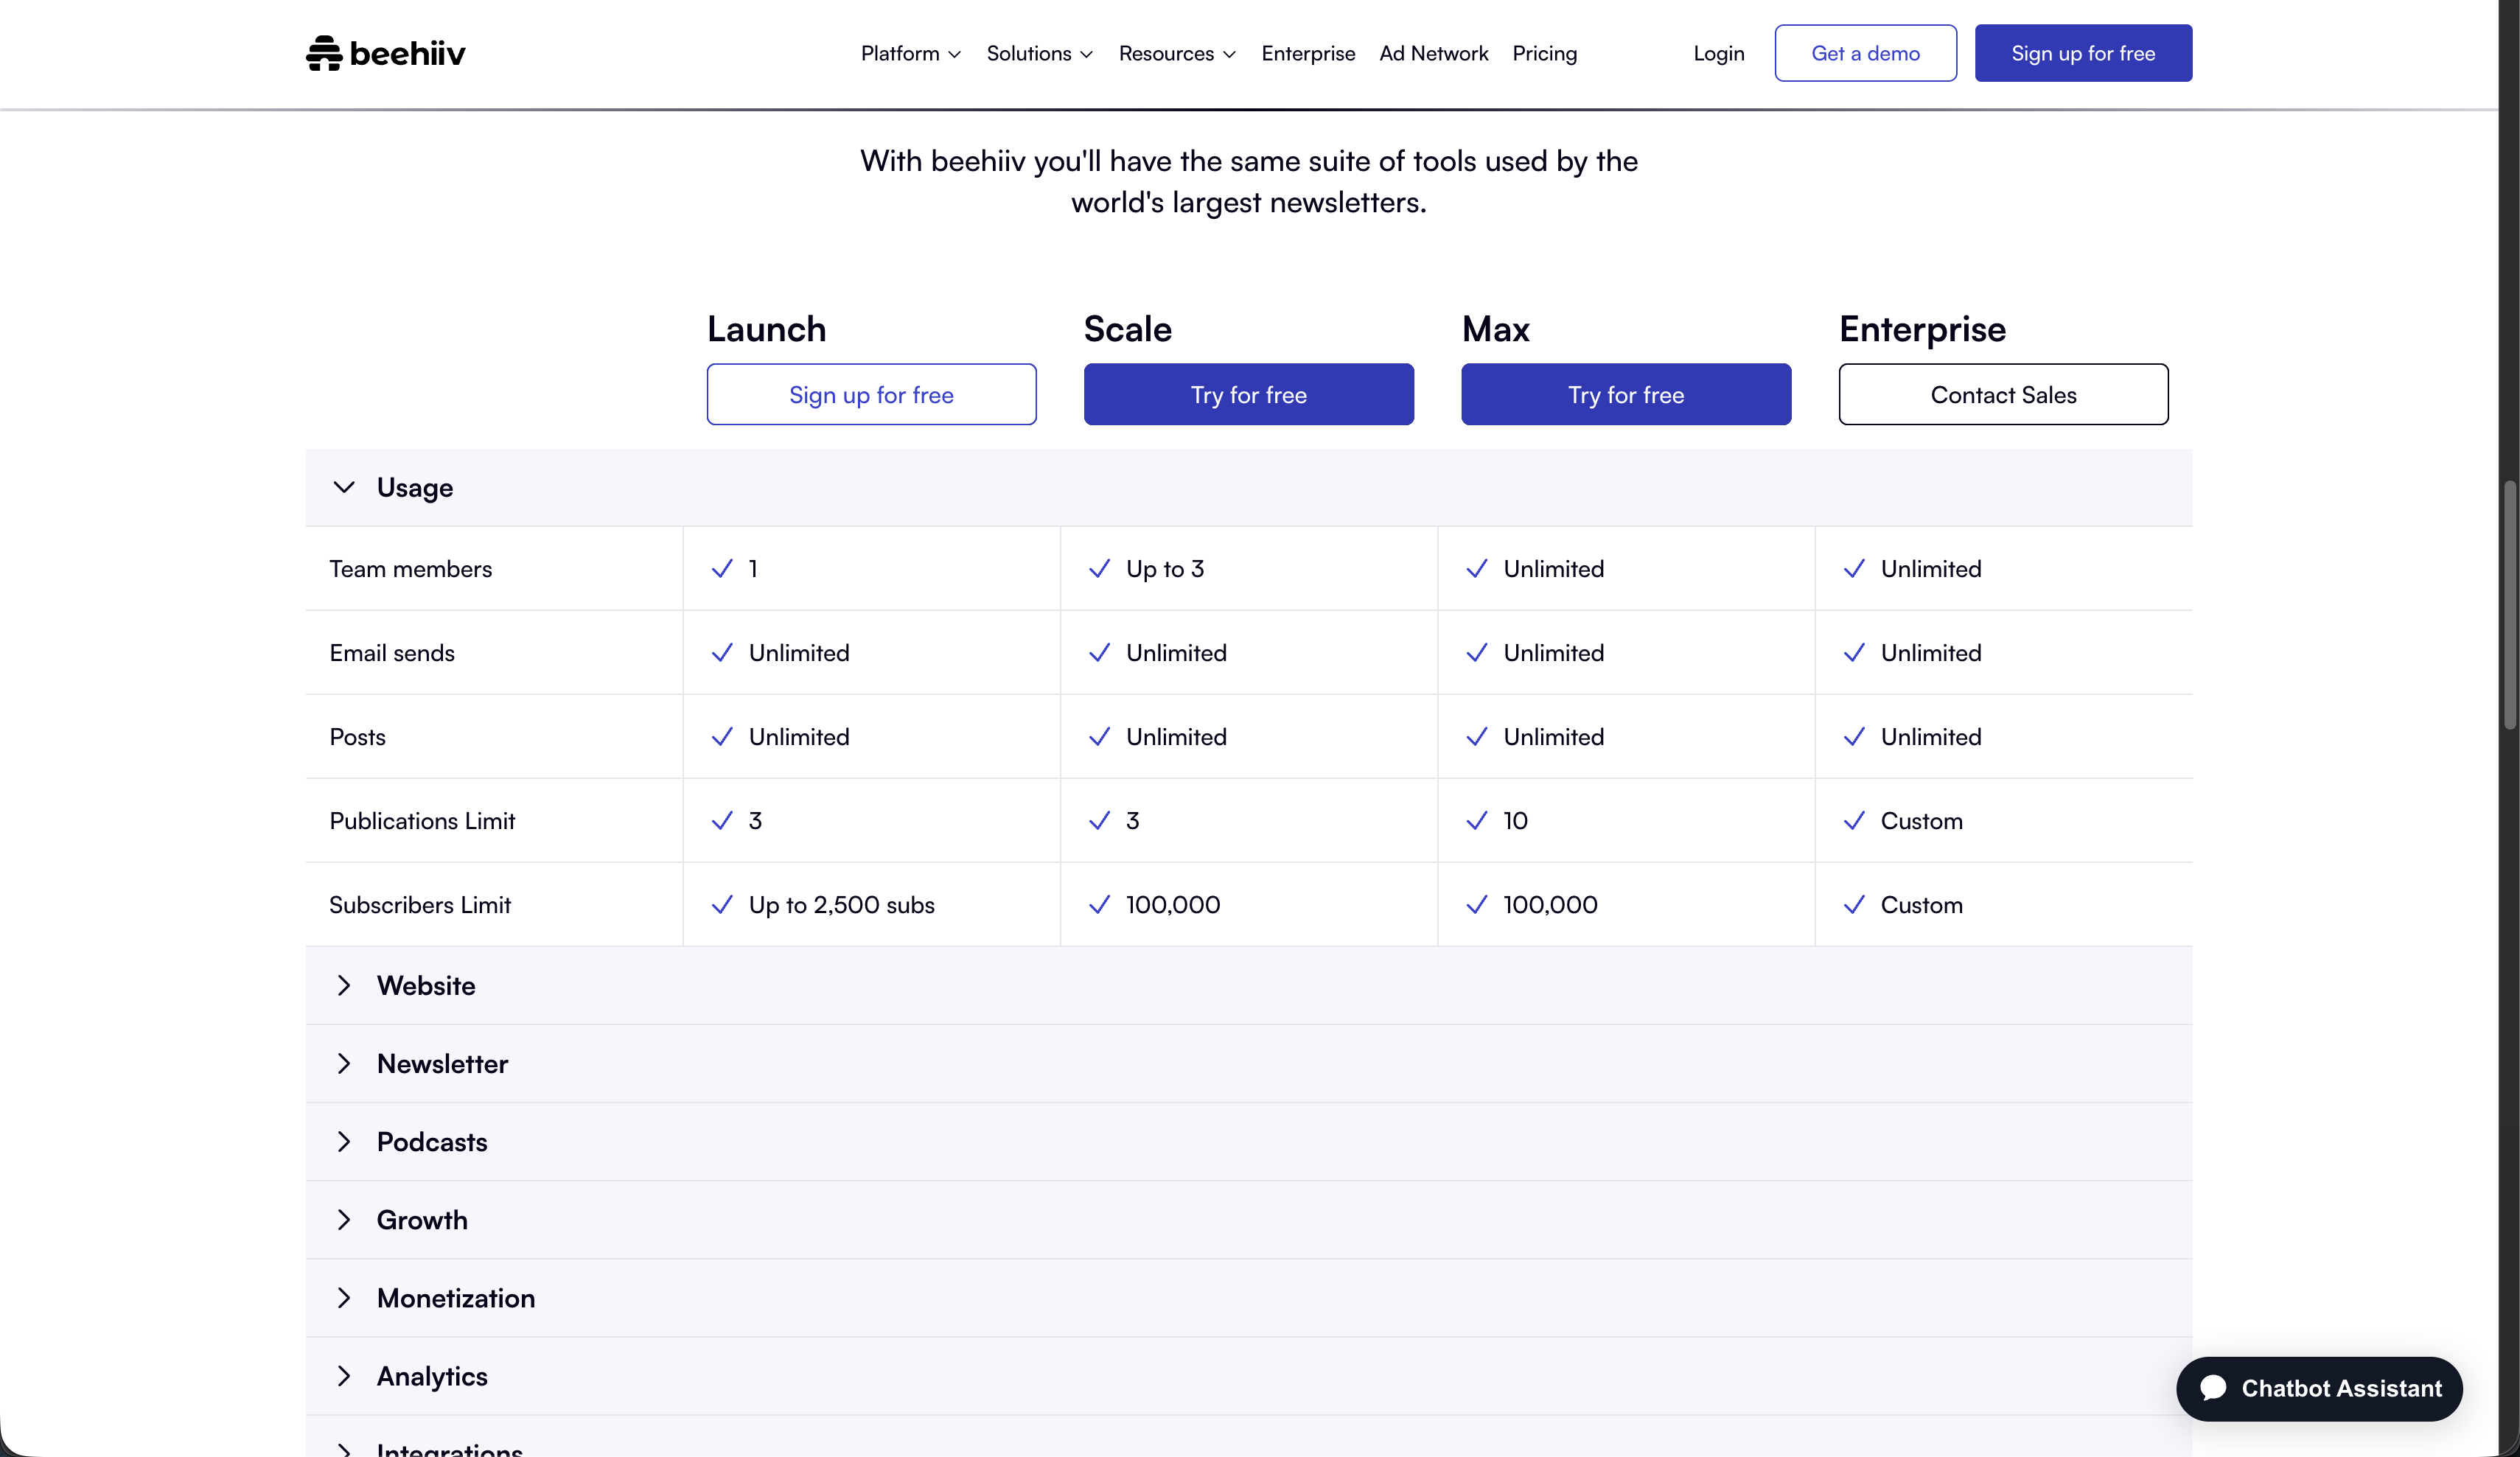Click the Subscribers Limit row label

pos(420,904)
